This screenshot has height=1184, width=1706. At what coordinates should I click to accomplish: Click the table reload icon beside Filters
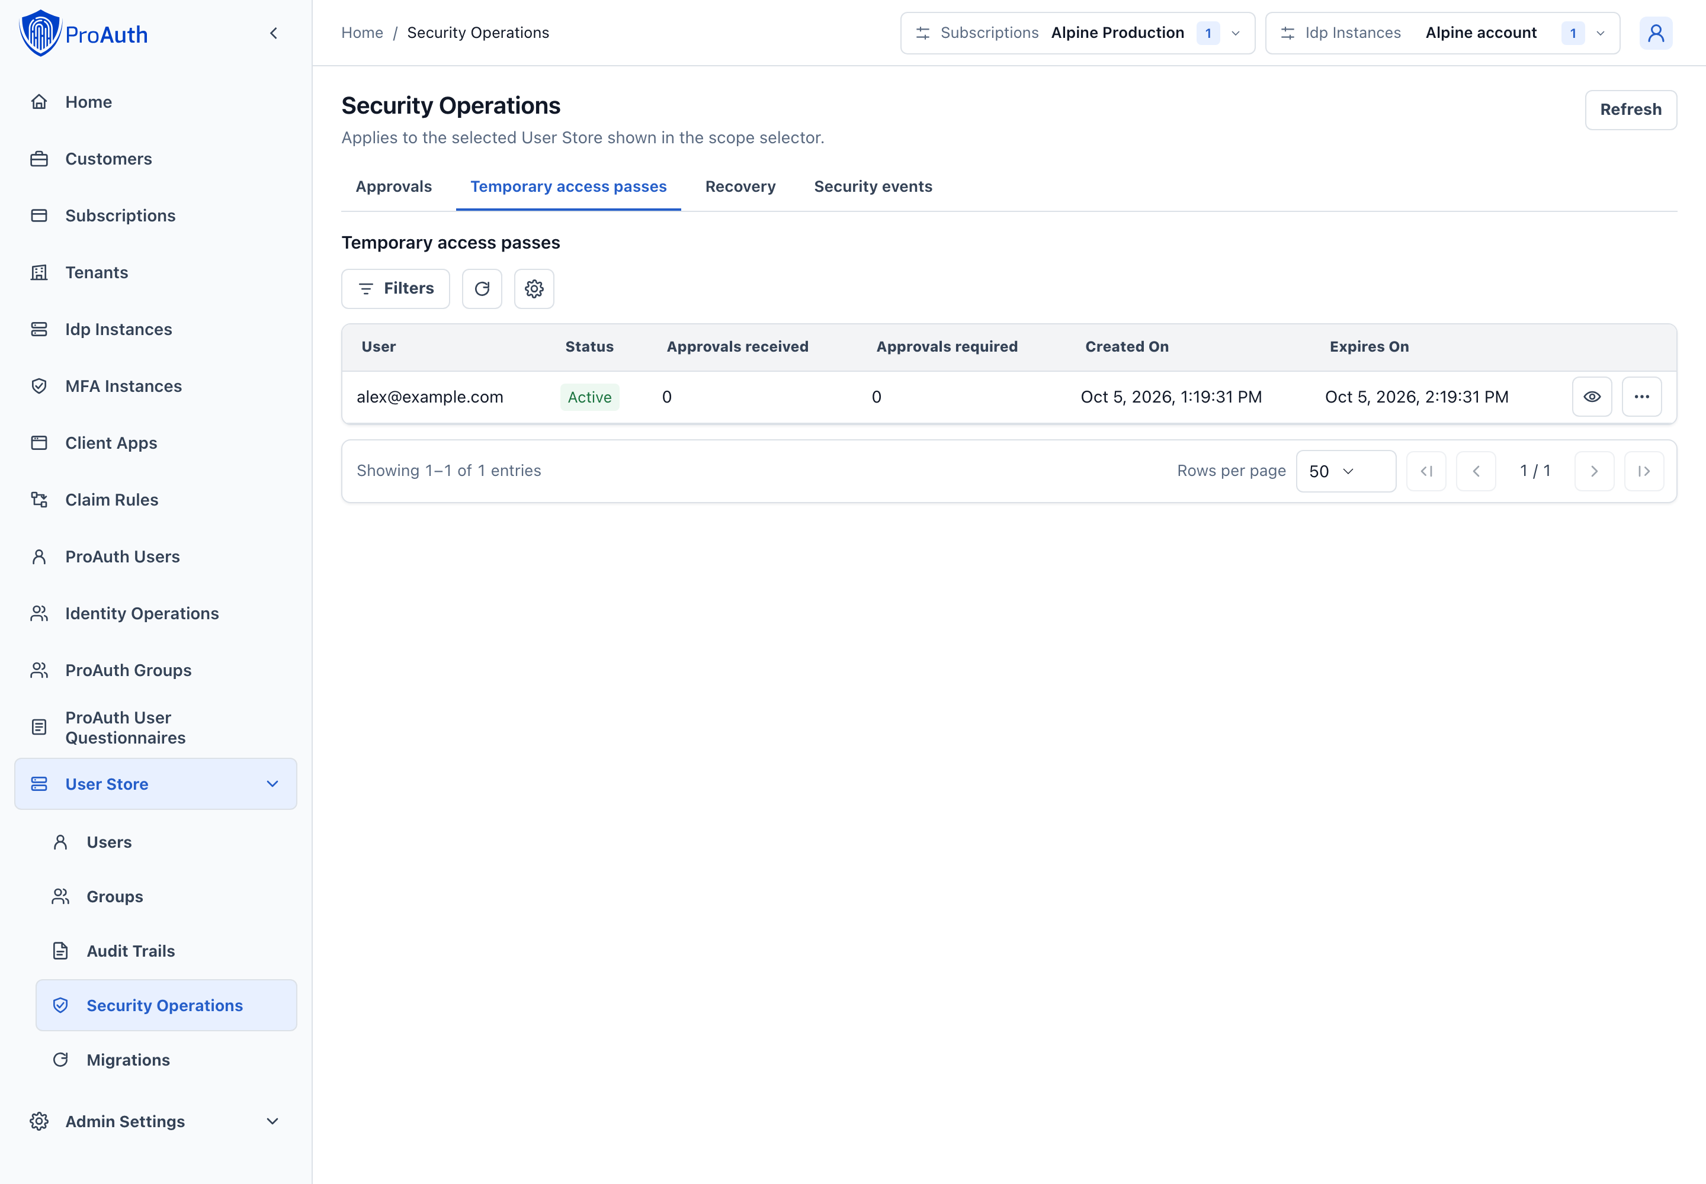(x=482, y=288)
